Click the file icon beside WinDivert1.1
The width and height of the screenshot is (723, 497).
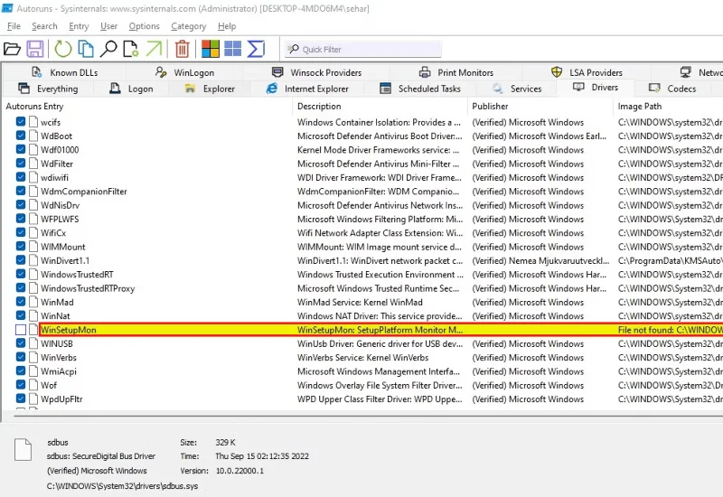pyautogui.click(x=33, y=260)
